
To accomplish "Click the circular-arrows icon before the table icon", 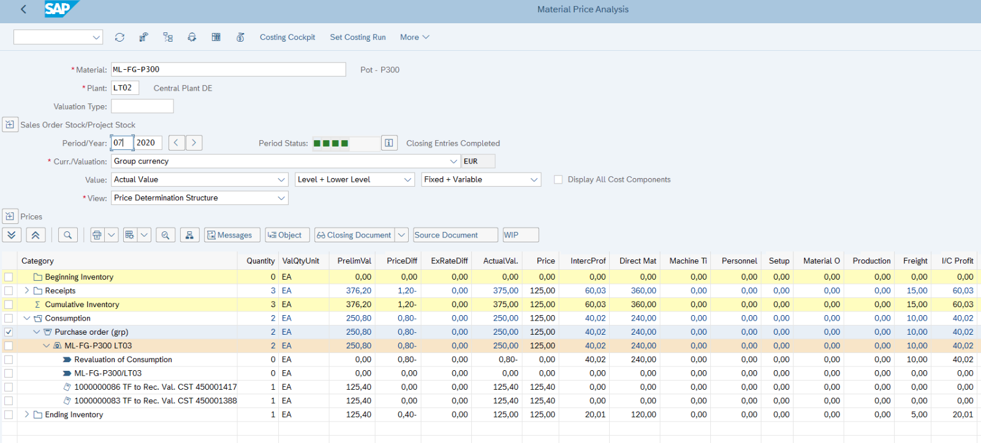I will (192, 37).
